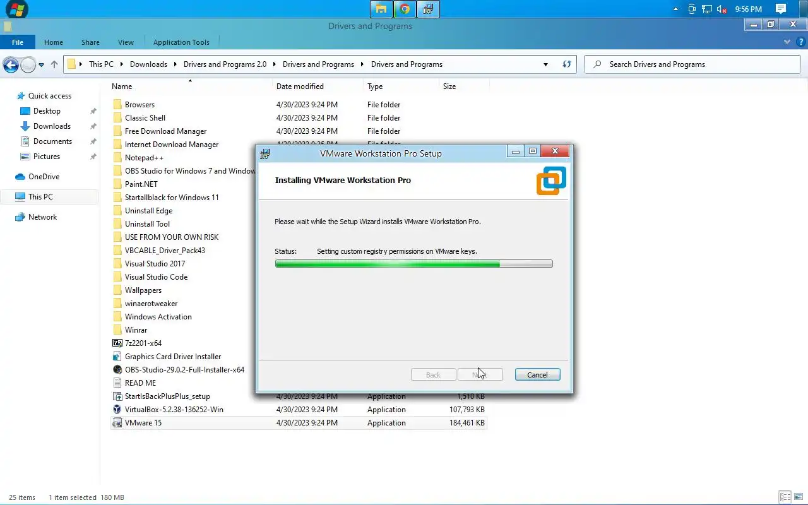Screen dimensions: 808x505
Task: Sort by Size column header
Action: 449,86
